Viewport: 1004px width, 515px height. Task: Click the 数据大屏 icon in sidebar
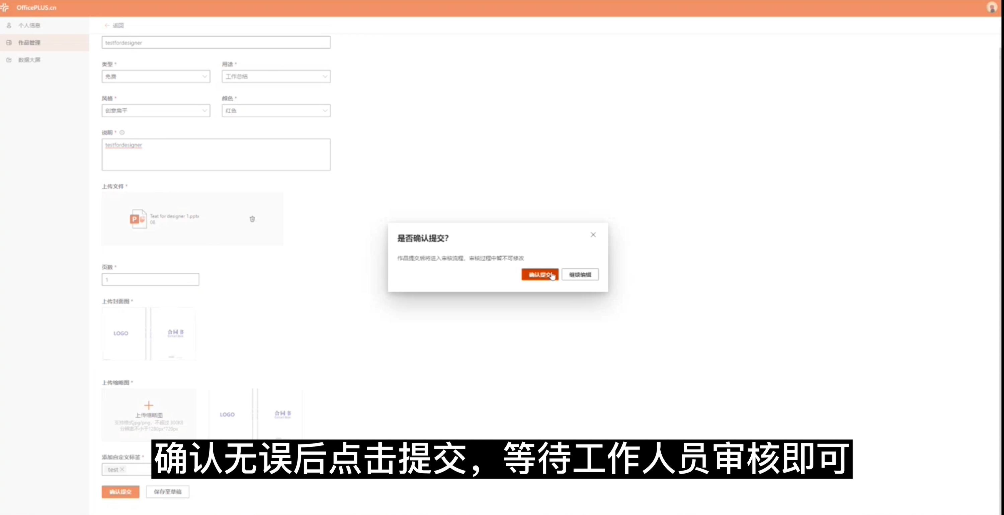(x=9, y=59)
